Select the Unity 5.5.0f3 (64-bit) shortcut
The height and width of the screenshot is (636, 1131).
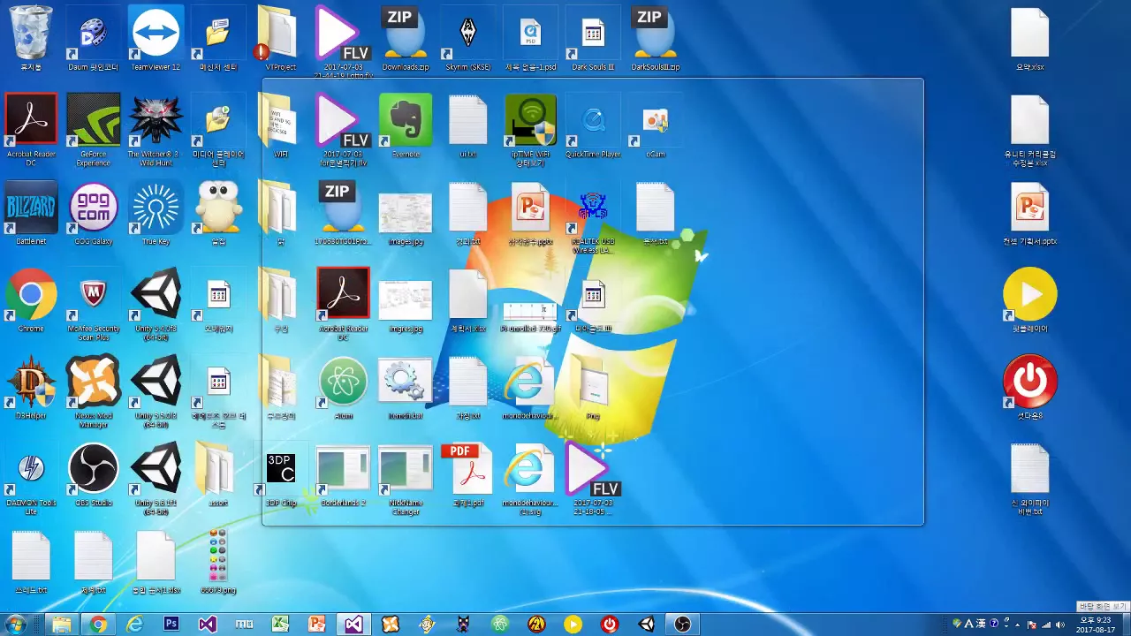pos(156,391)
